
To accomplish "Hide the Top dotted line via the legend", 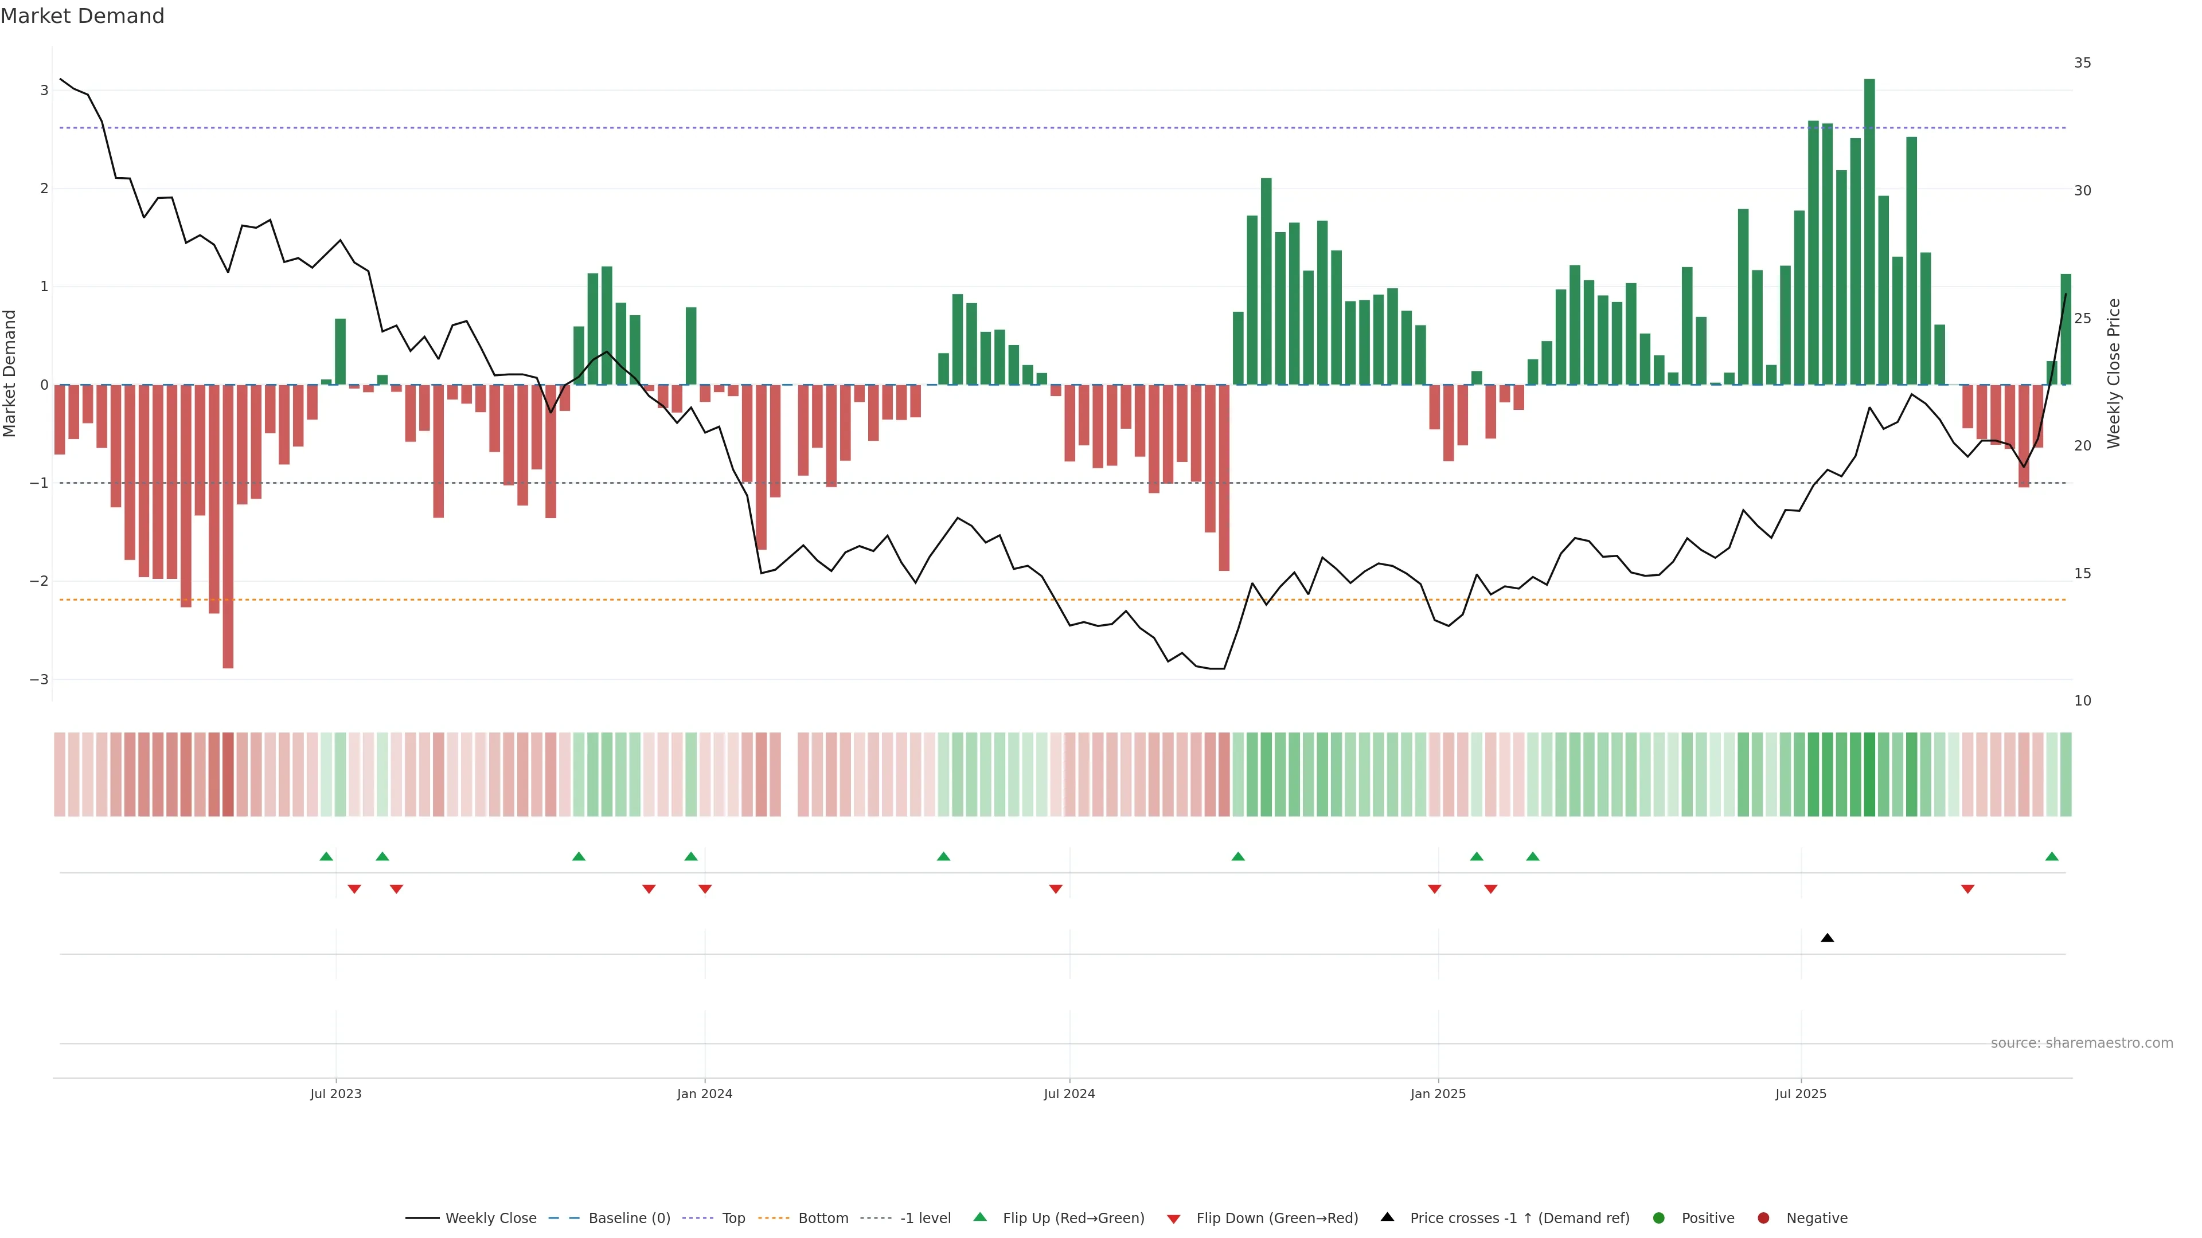I will [733, 1217].
